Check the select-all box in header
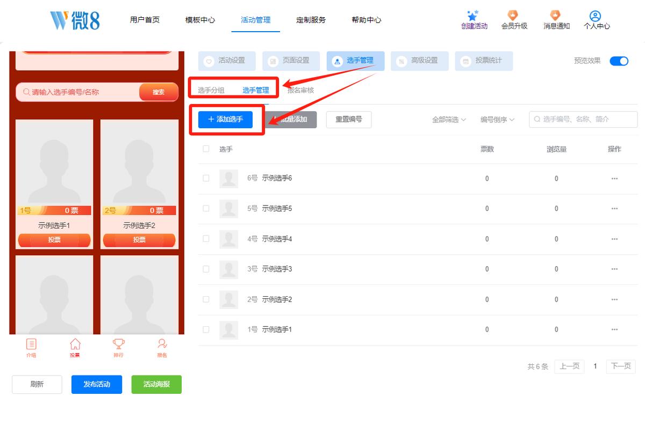This screenshot has height=426, width=645. coord(206,149)
